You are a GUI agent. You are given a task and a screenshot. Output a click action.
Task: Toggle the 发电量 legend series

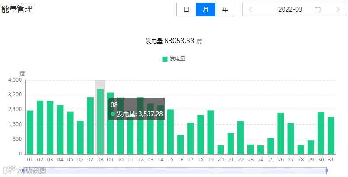174,59
